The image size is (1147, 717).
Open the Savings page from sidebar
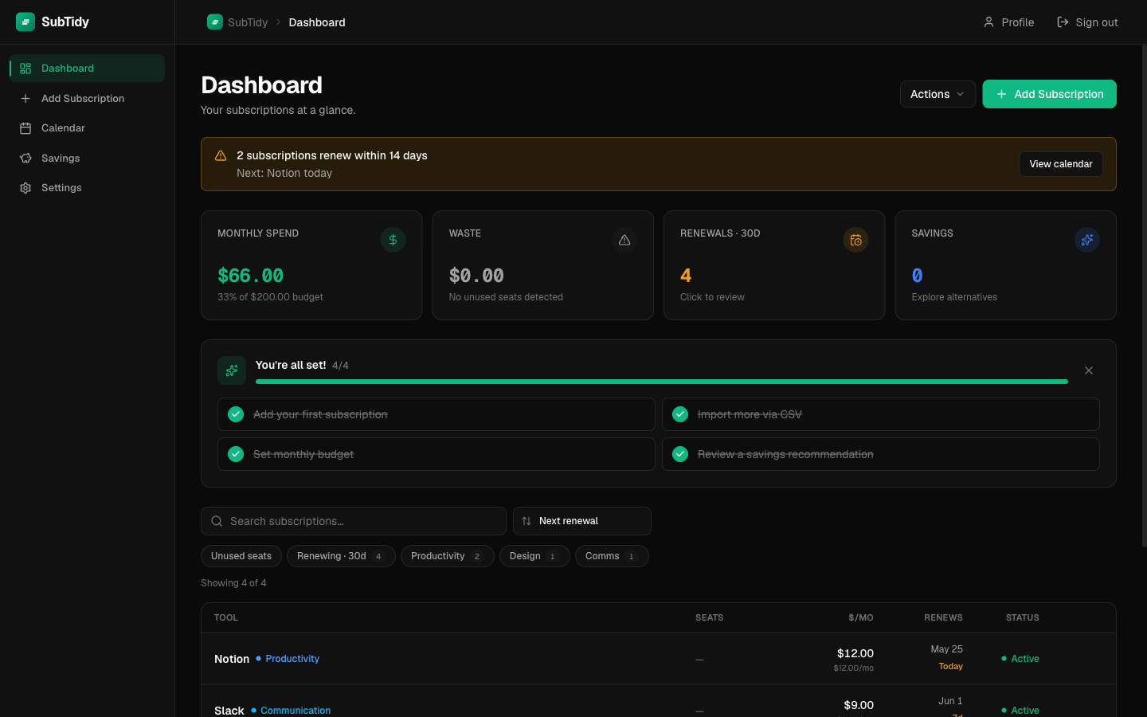(x=87, y=158)
